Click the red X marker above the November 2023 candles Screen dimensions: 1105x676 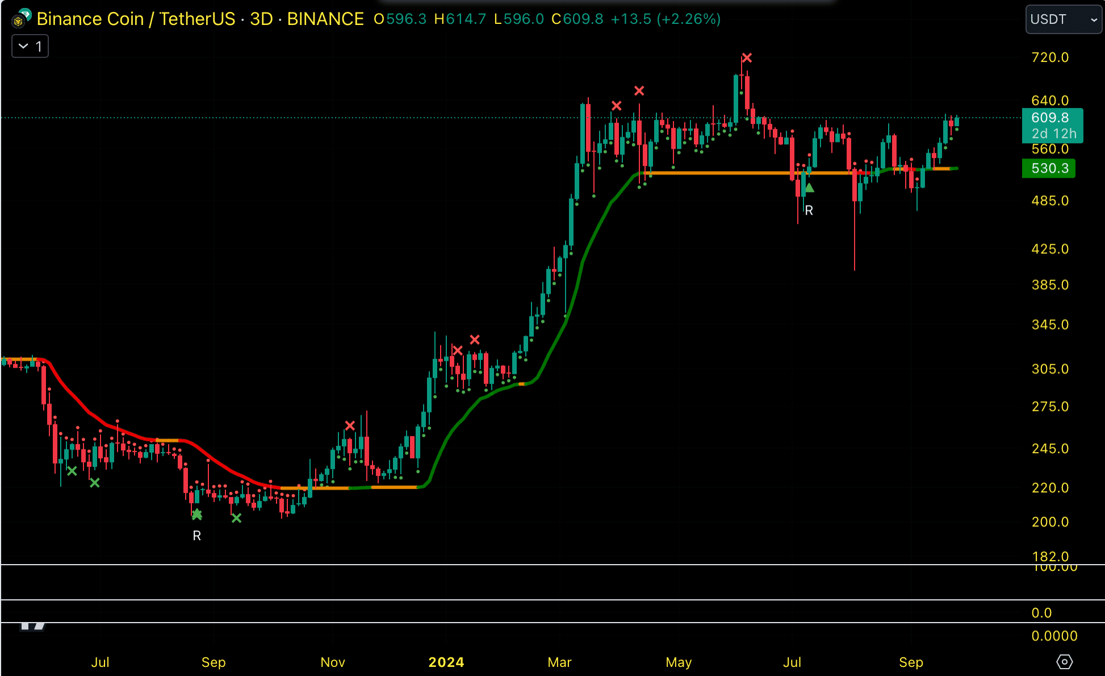(350, 425)
